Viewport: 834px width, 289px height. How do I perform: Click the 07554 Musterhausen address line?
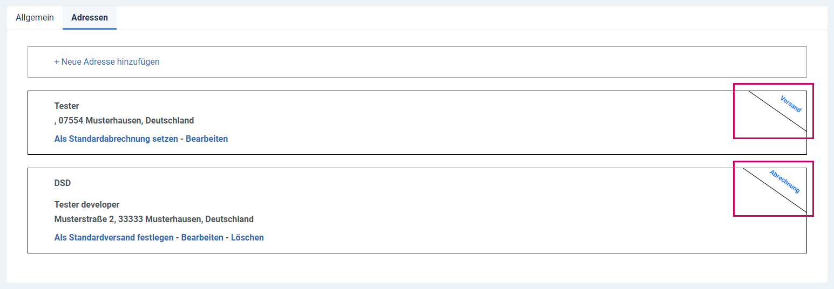pyautogui.click(x=124, y=120)
